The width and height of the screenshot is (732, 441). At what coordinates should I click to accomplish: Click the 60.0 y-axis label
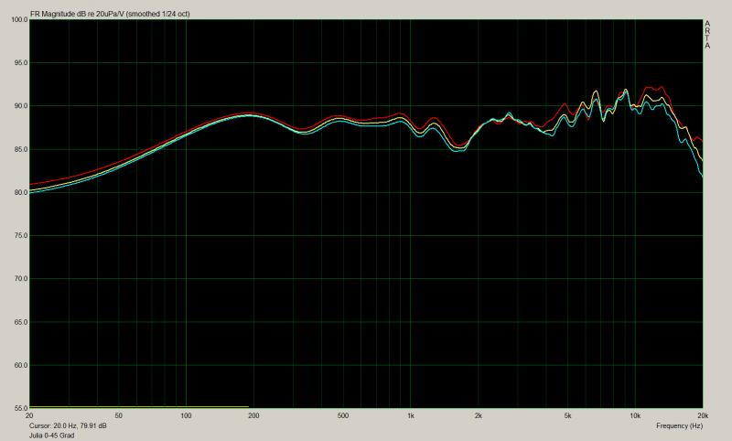[20, 365]
